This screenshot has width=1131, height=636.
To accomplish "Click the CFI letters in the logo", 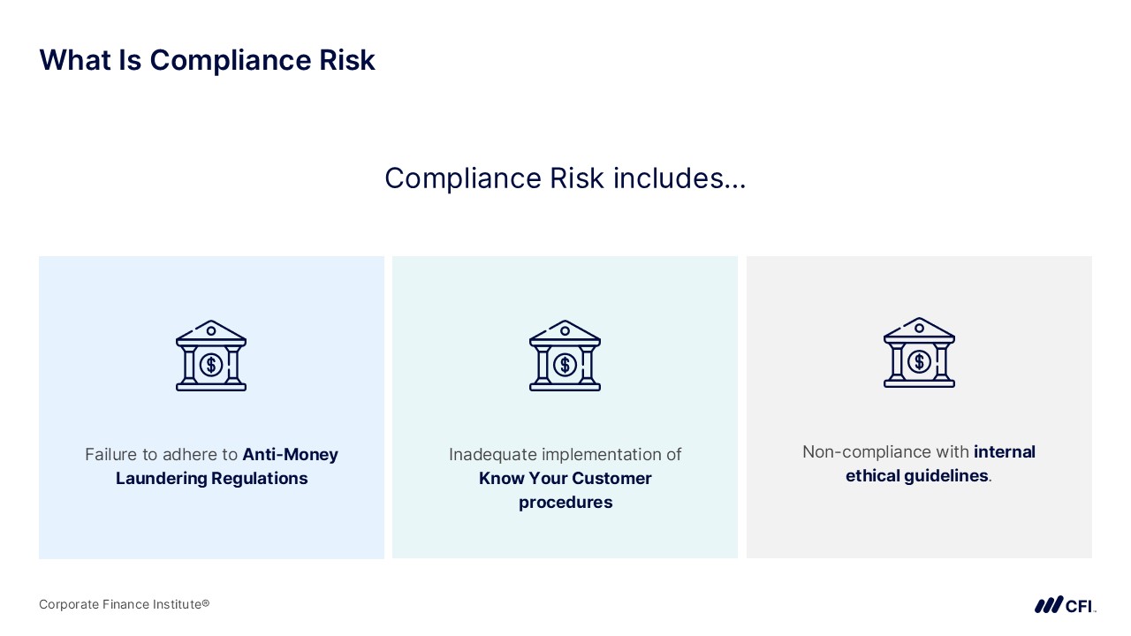I will pyautogui.click(x=1080, y=606).
